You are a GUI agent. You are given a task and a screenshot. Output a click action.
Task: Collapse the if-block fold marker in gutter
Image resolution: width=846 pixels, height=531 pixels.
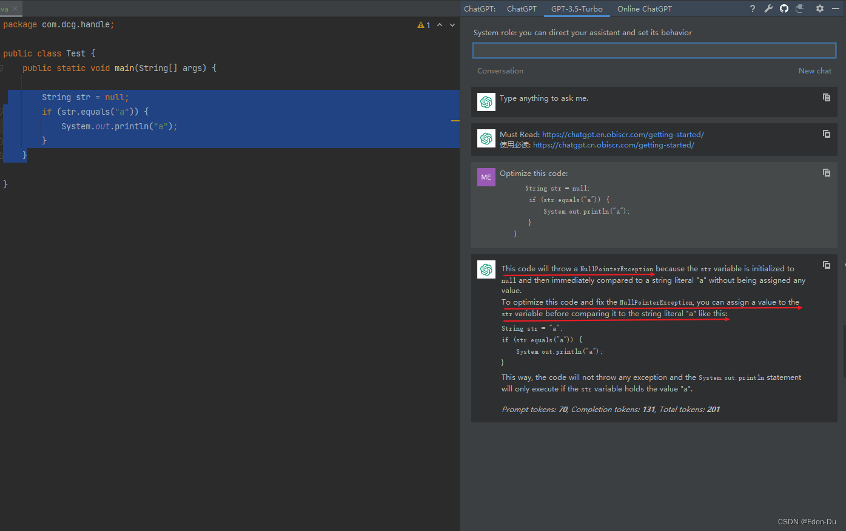(1, 112)
